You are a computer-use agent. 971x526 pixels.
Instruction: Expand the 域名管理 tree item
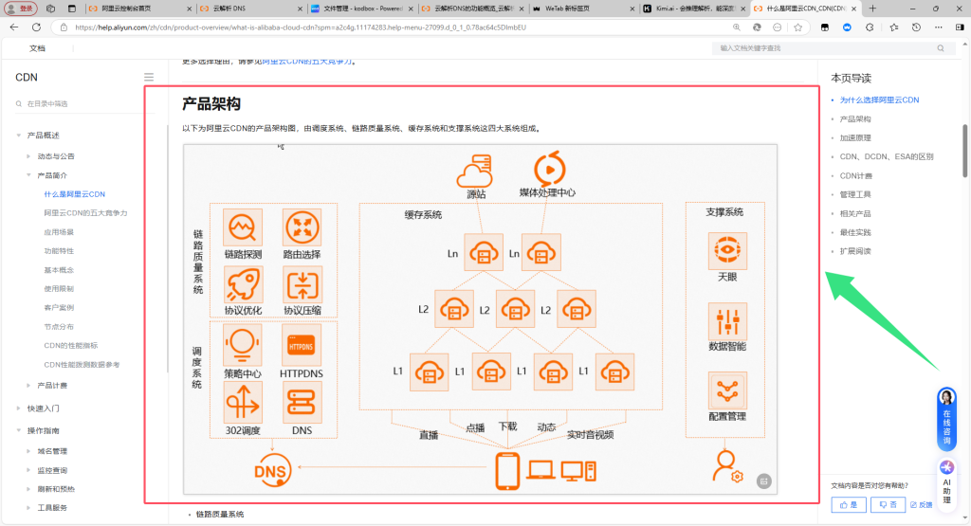[x=29, y=451]
